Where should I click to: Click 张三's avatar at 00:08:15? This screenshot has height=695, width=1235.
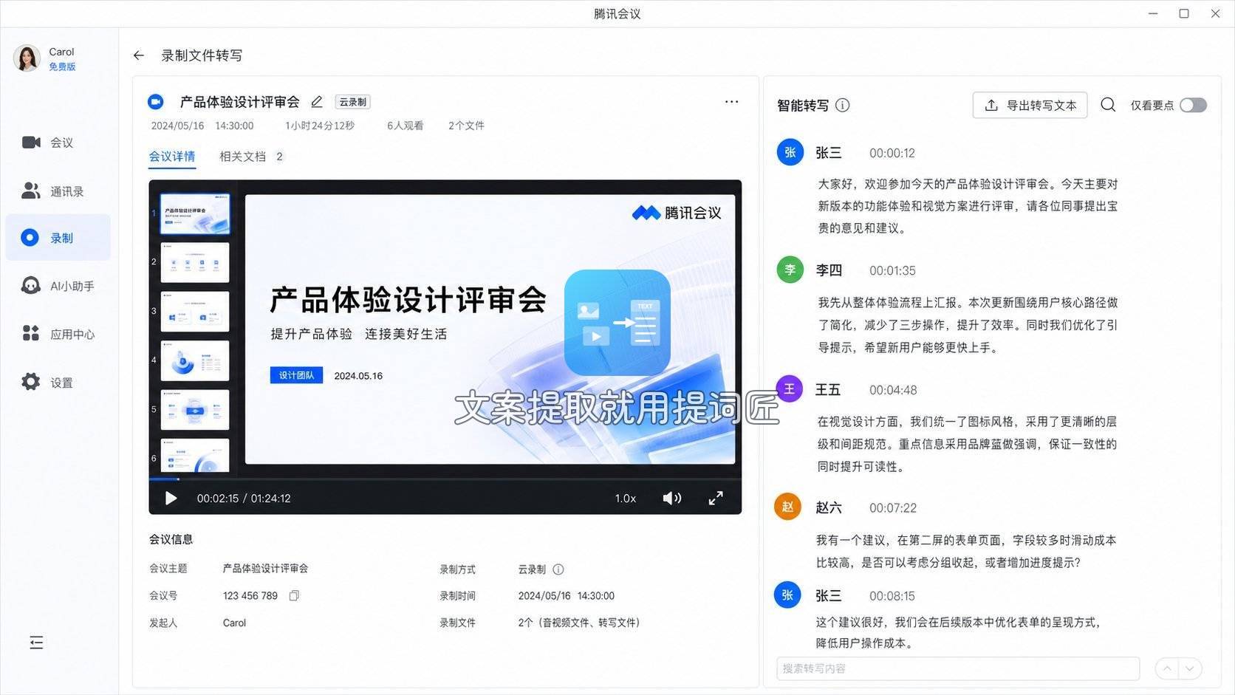[x=787, y=595]
